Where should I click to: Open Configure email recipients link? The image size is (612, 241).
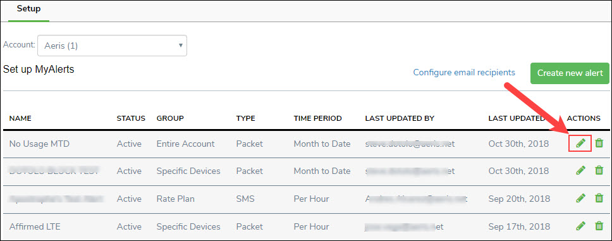point(464,72)
